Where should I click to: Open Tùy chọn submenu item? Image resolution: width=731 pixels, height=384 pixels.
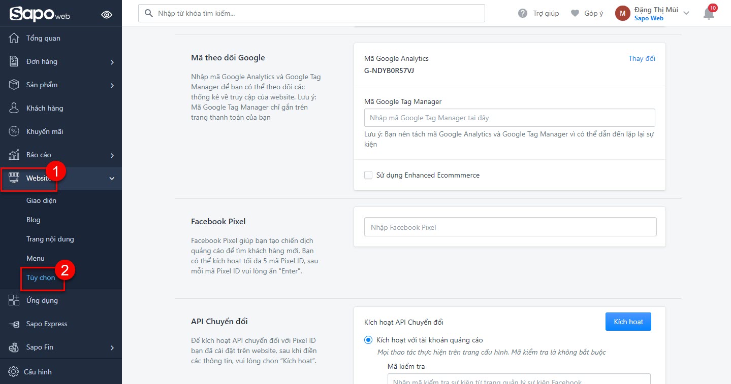pos(41,277)
